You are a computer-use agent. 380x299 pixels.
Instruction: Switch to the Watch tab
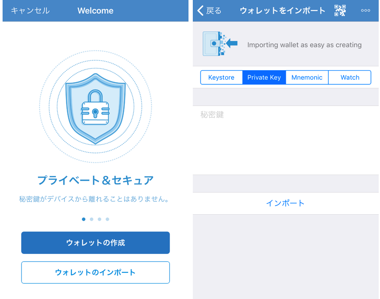[x=350, y=77]
